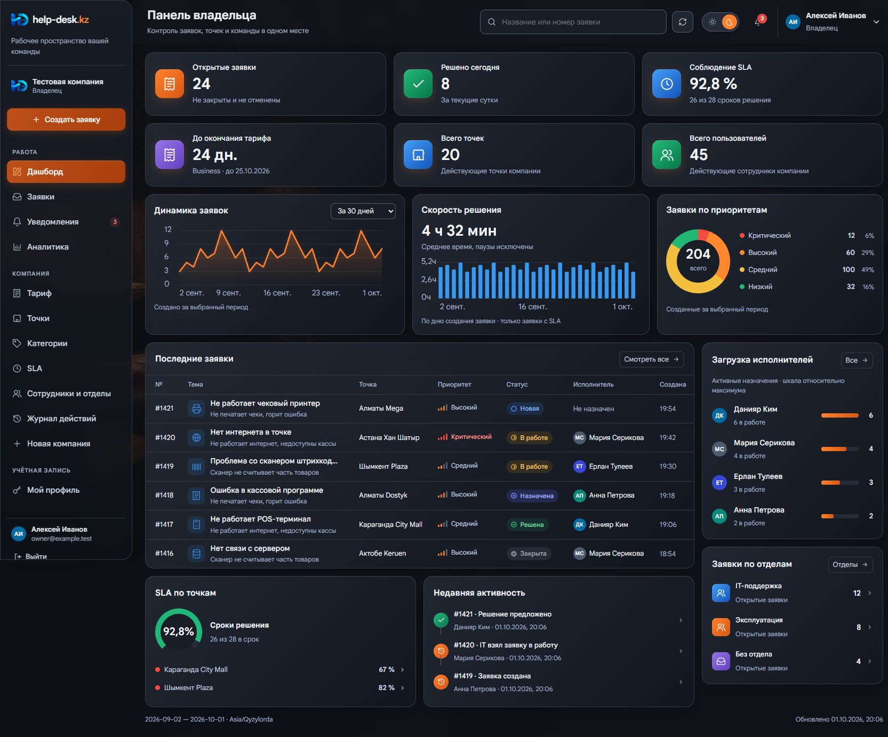Open Журнал действий in sidebar

click(x=66, y=419)
